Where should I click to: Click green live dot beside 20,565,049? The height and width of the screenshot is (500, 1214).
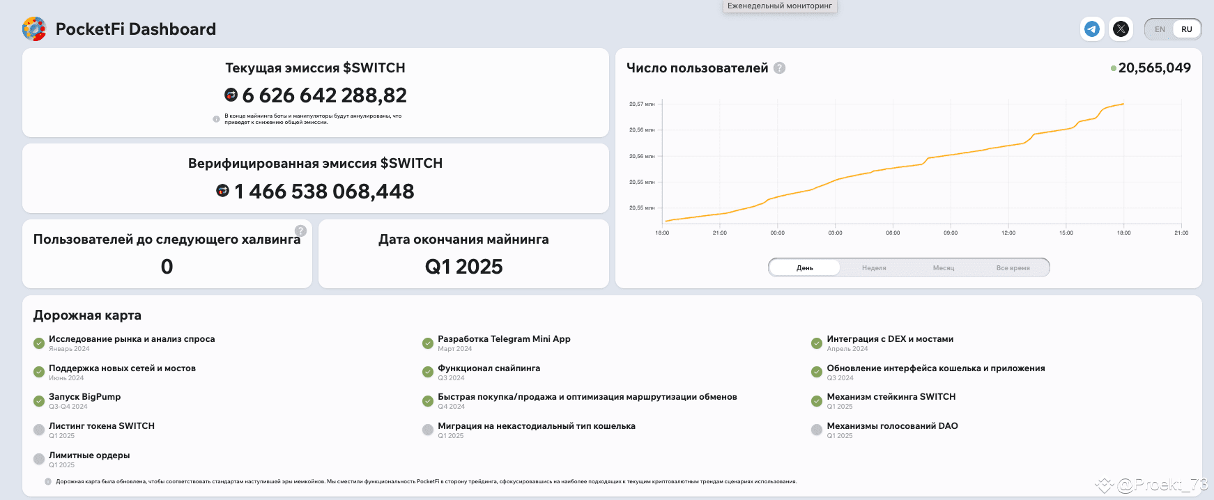point(1114,68)
